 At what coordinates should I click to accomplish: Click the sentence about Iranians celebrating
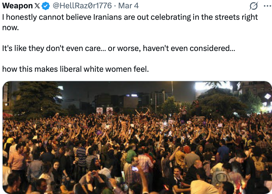[x=130, y=17]
